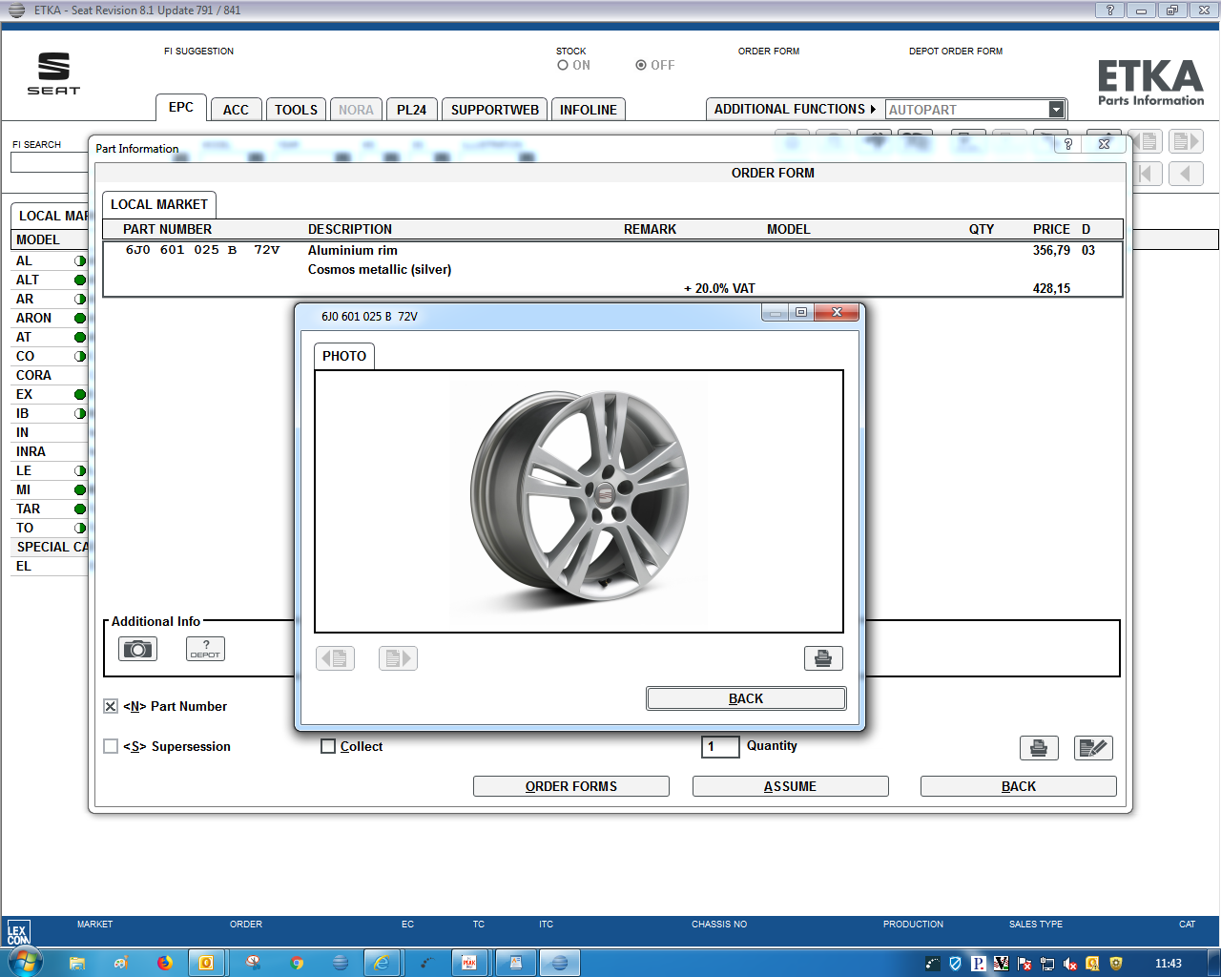Toggle the LE model indicator

pos(80,470)
